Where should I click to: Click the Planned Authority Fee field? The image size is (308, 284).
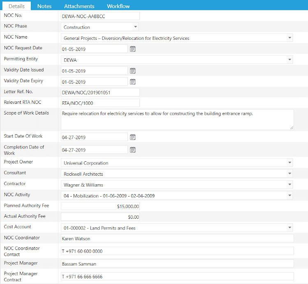[100, 206]
